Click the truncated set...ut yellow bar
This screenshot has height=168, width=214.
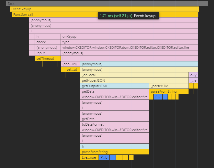point(71,69)
